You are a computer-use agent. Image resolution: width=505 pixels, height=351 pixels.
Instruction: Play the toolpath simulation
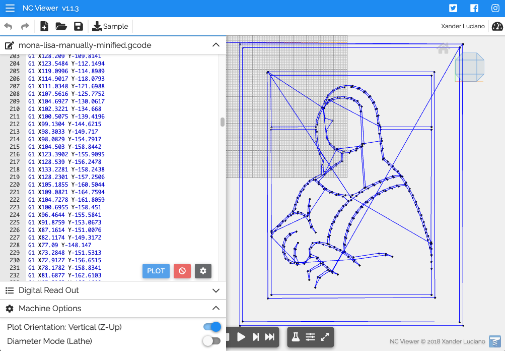[241, 337]
